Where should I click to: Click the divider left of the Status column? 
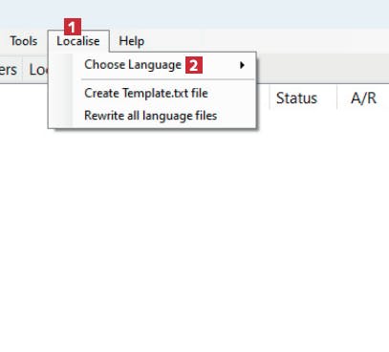point(270,98)
